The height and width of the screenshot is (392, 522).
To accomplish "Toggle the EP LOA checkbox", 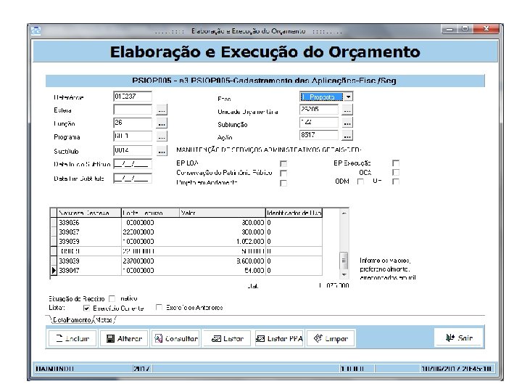I will click(x=283, y=163).
